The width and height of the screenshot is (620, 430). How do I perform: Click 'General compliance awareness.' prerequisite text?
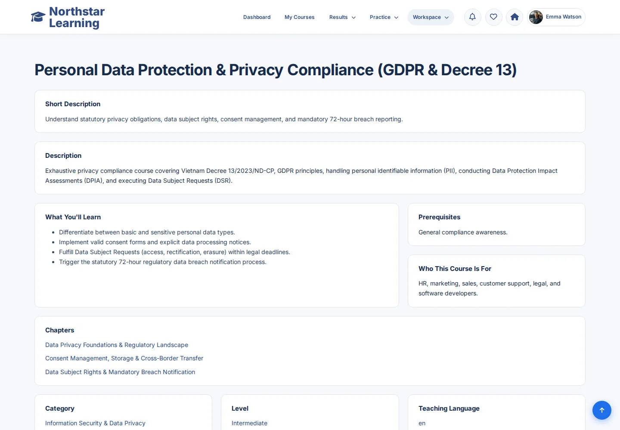tap(463, 232)
